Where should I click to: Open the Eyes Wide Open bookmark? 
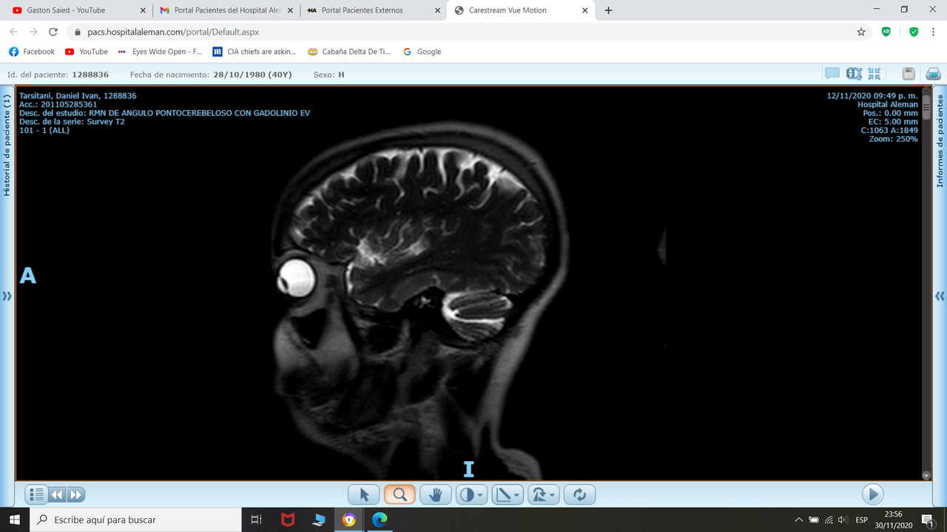click(x=160, y=52)
